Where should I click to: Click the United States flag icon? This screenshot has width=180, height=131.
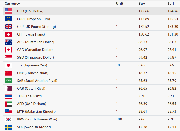pos(8,11)
